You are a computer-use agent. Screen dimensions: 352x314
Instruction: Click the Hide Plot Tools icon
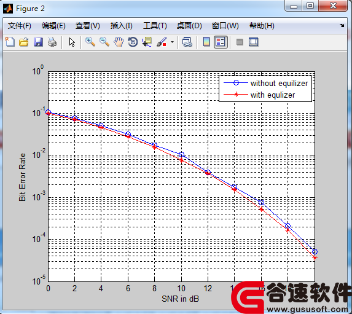click(x=240, y=42)
